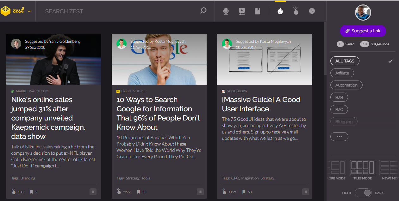The width and height of the screenshot is (399, 201).
Task: Filter by articles book icon
Action: [x=258, y=11]
